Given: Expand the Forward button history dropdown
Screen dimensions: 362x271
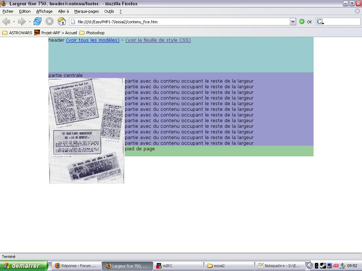Looking at the screenshot, I should pyautogui.click(x=30, y=22).
